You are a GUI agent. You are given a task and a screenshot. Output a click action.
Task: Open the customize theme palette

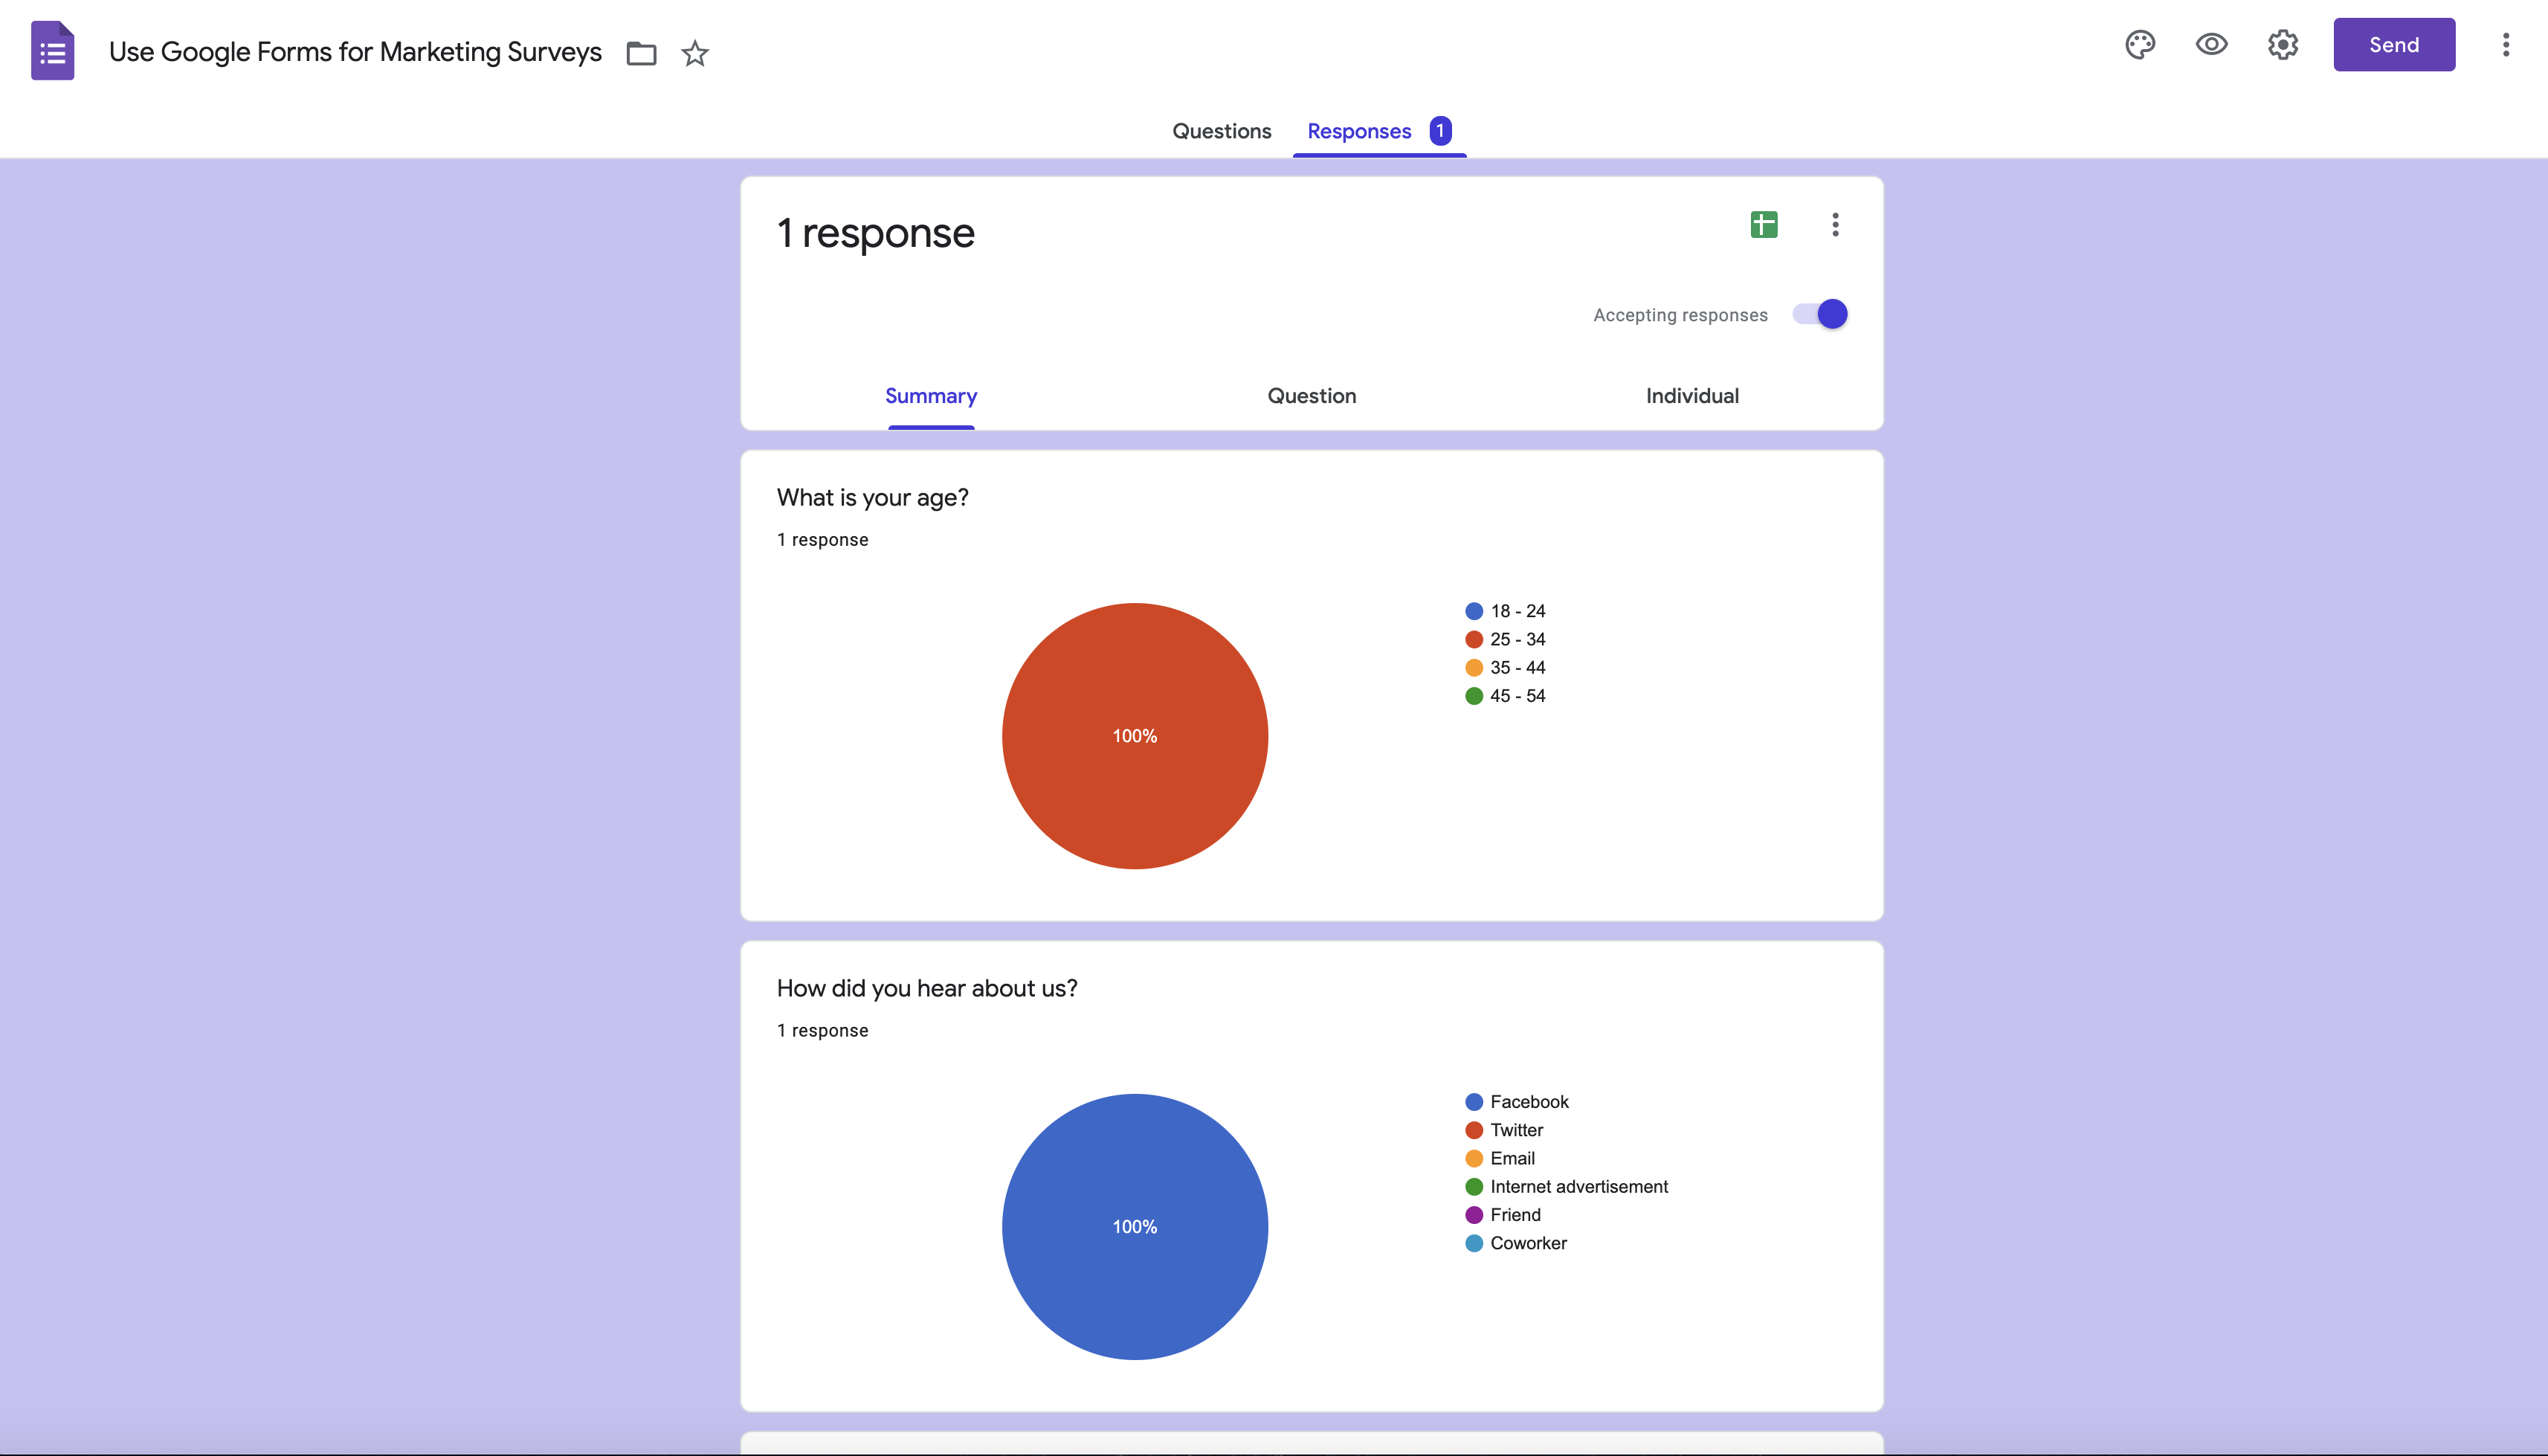(2139, 45)
